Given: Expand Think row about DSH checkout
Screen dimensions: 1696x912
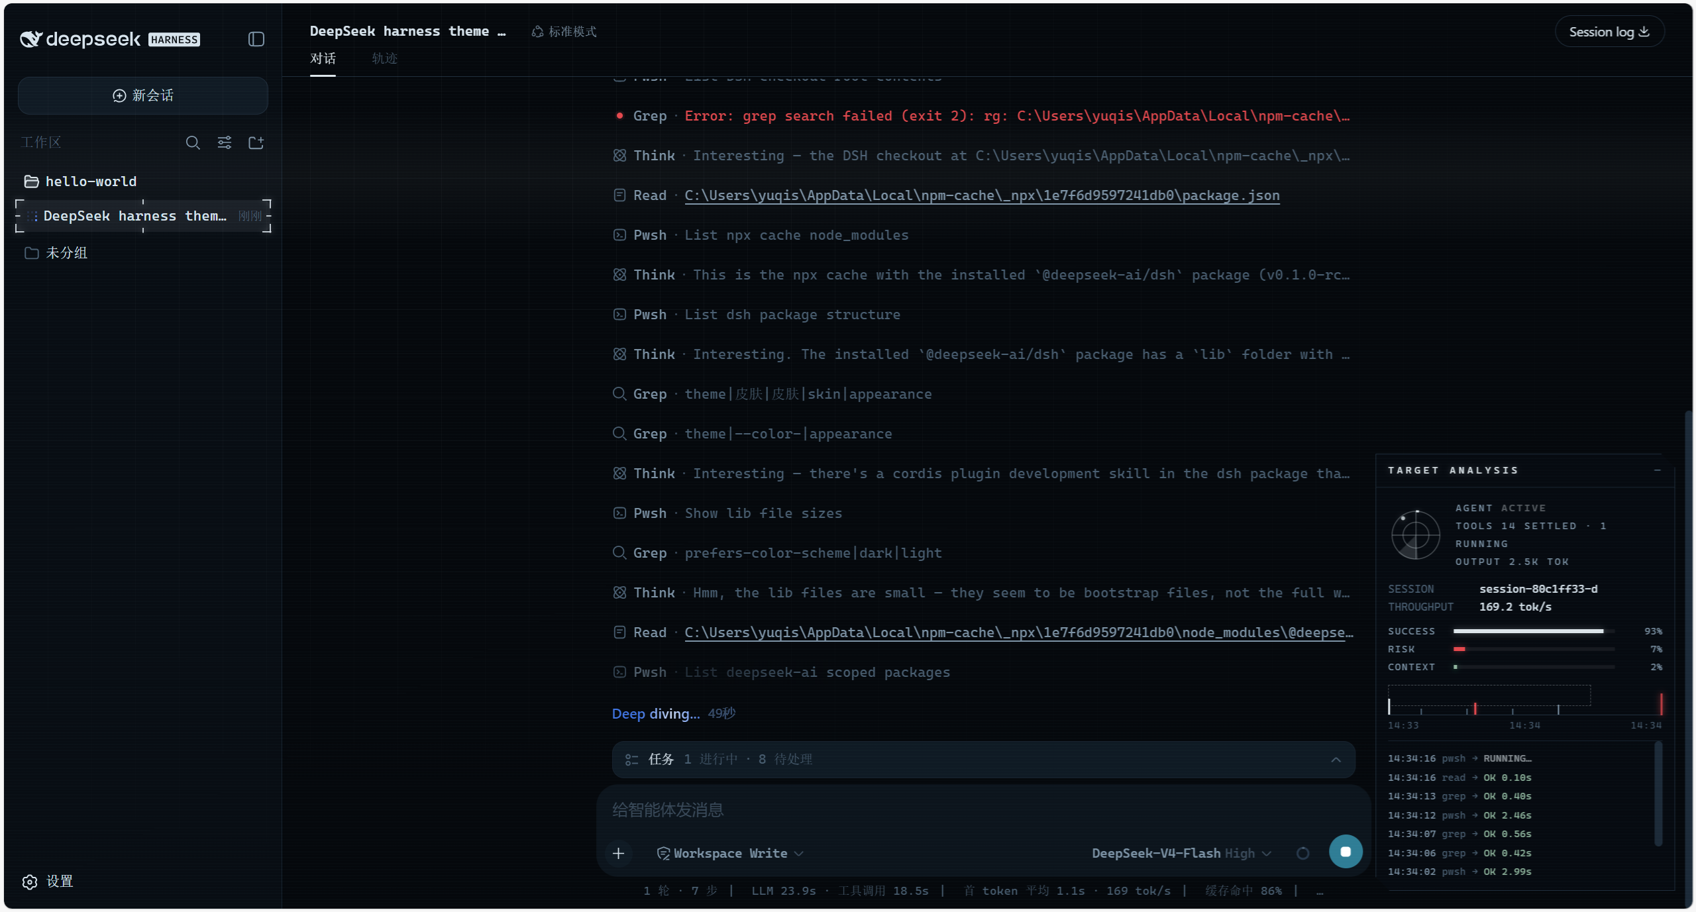Looking at the screenshot, I should click(x=983, y=156).
